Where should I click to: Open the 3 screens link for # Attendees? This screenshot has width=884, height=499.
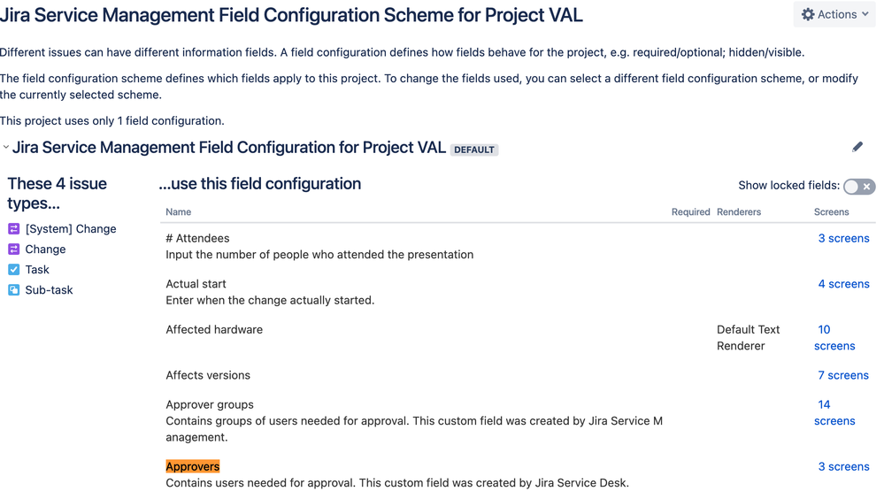843,239
